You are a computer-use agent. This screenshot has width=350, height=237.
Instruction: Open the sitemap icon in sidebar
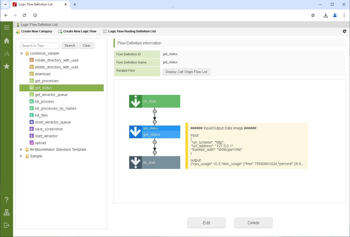click(7, 213)
